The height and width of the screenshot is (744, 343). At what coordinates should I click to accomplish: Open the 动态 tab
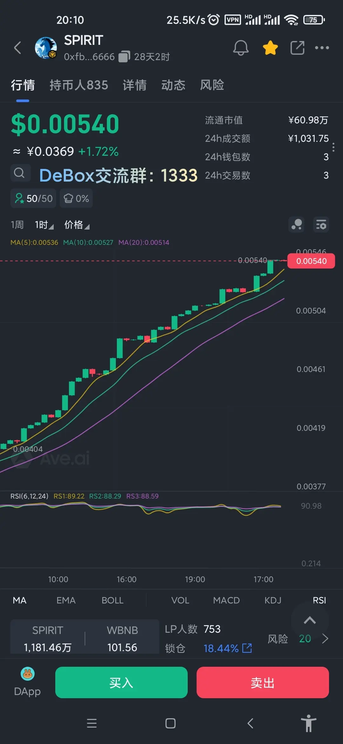(x=173, y=85)
